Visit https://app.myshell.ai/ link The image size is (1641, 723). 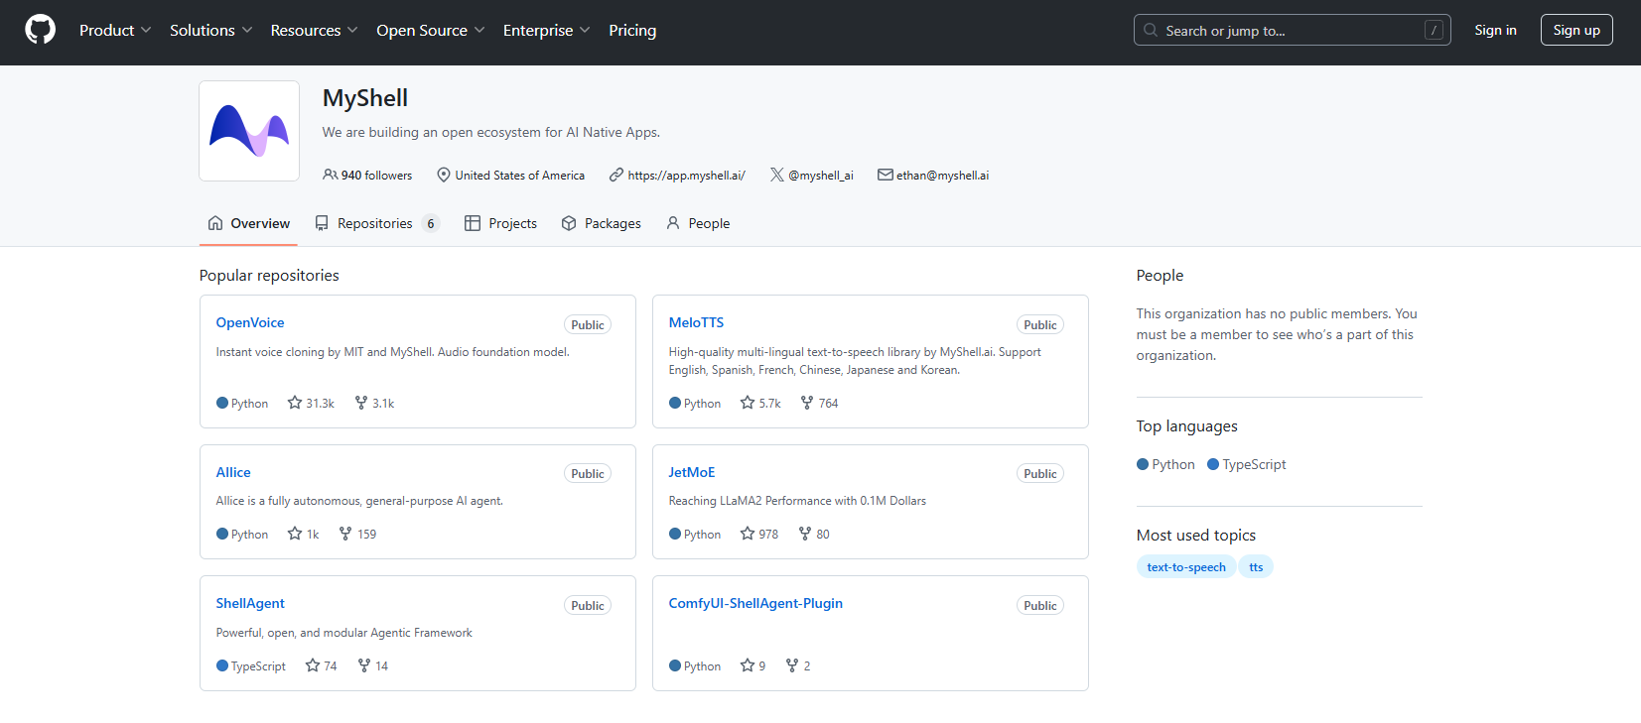[x=686, y=175]
